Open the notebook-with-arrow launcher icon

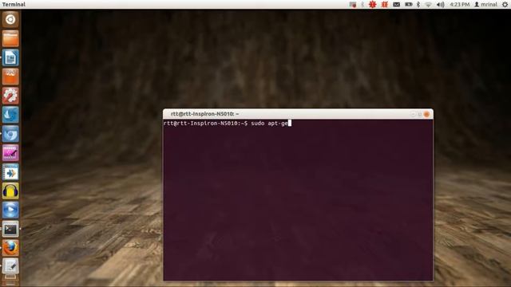click(10, 172)
